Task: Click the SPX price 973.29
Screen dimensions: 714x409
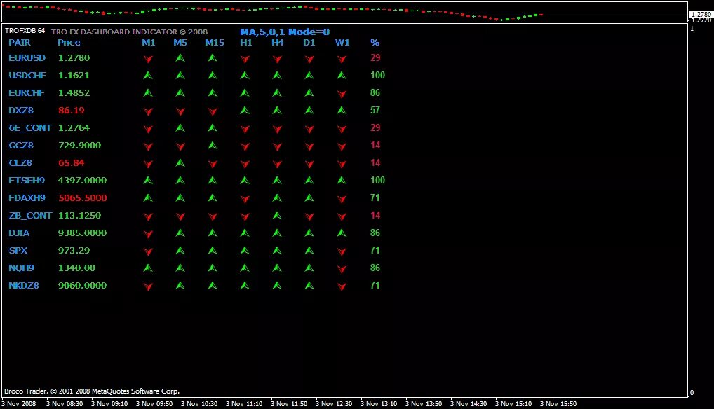Action: (74, 251)
